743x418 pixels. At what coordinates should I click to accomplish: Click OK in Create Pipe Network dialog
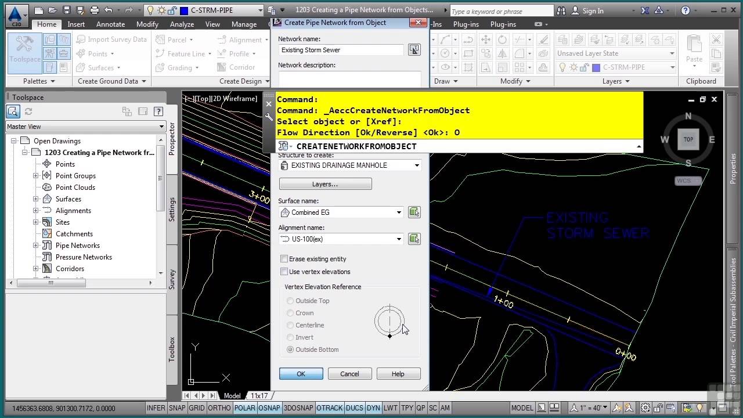[301, 374]
